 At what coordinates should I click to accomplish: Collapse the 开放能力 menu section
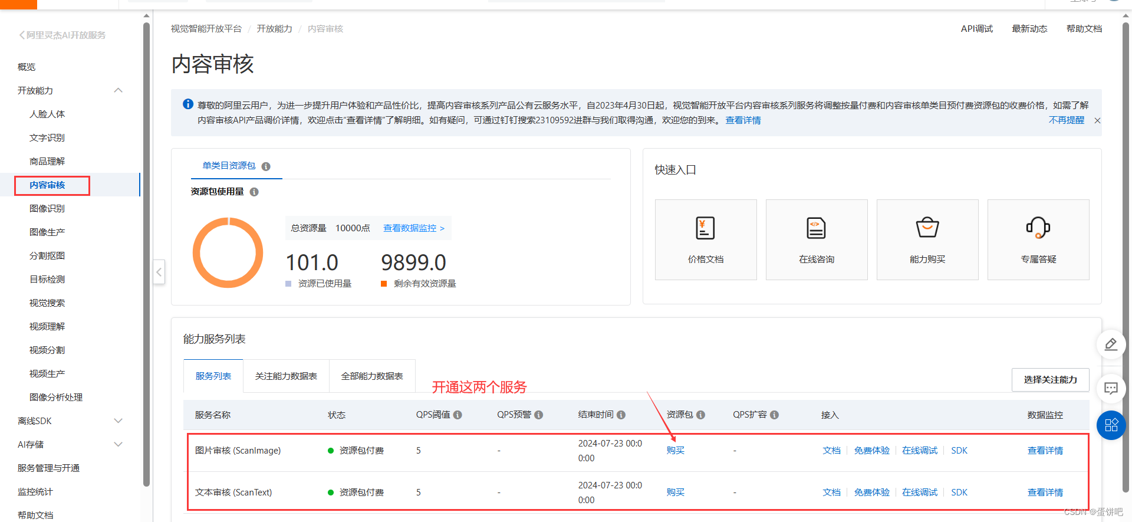(118, 90)
